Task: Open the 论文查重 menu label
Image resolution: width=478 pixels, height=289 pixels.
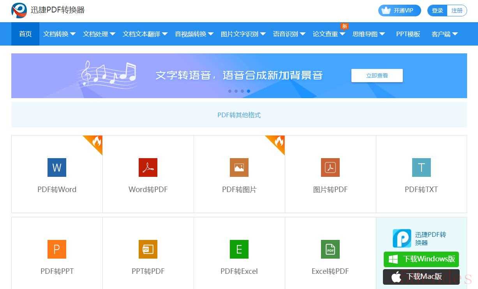Action: pos(325,34)
